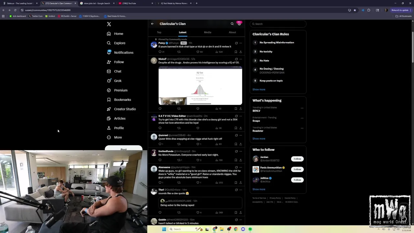
Task: Open more options for Snape trend
Action: coord(302,118)
